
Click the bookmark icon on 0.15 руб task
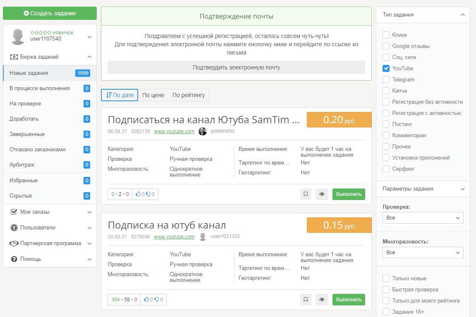(x=306, y=299)
